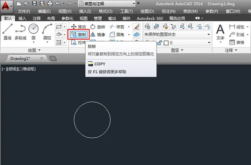
Task: Expand the 修剪 (Trim) dropdown arrow
Action: pos(129,27)
